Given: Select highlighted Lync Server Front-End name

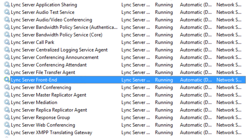Looking at the screenshot, I should 34,80.
